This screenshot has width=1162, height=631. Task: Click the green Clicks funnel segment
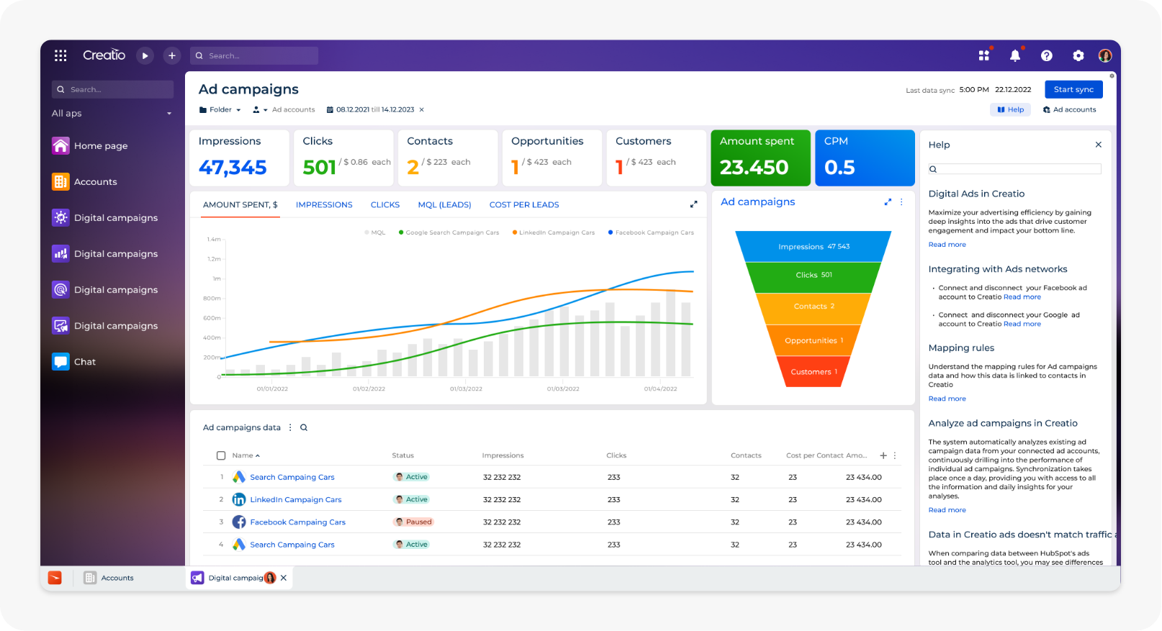tap(814, 276)
